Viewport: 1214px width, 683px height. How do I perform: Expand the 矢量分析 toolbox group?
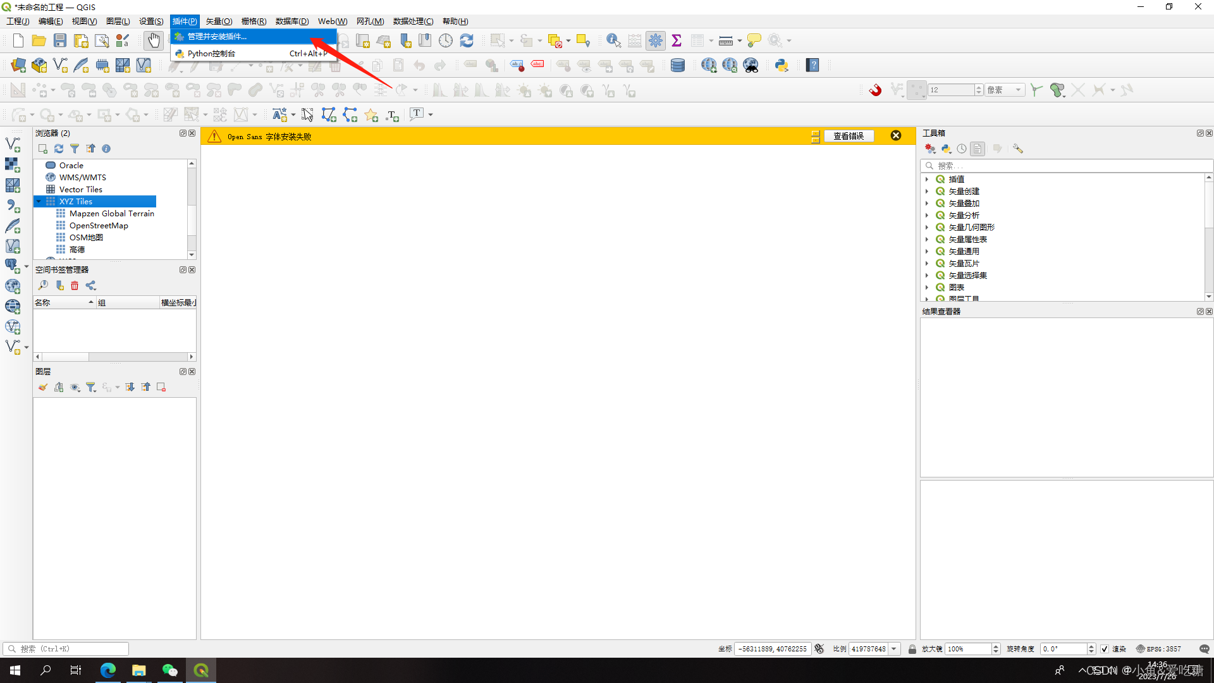(x=927, y=216)
